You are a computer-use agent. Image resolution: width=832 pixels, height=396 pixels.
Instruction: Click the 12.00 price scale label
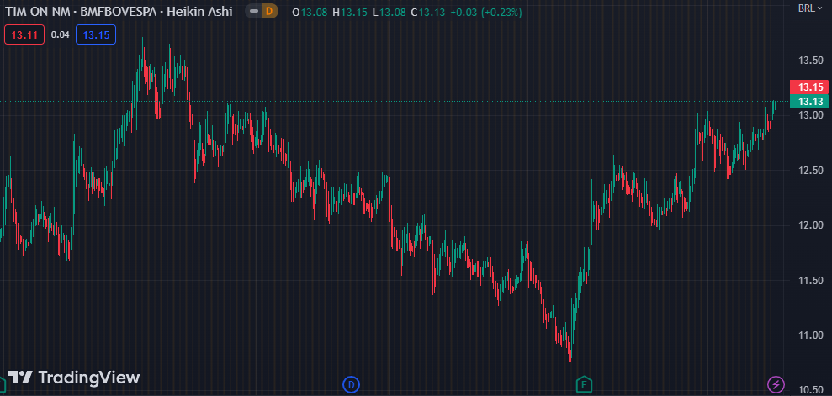(810, 225)
